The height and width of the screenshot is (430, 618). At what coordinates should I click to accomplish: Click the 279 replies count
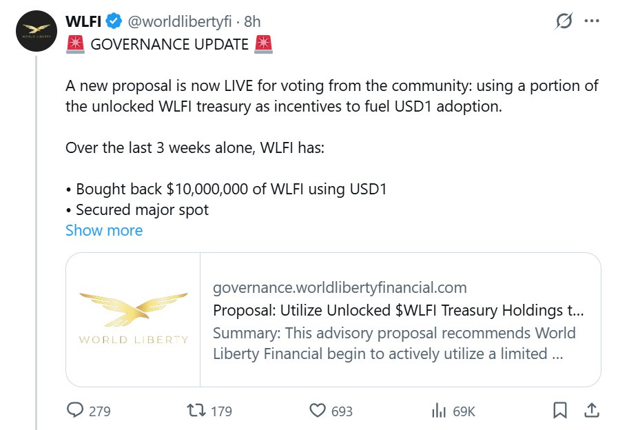[100, 411]
